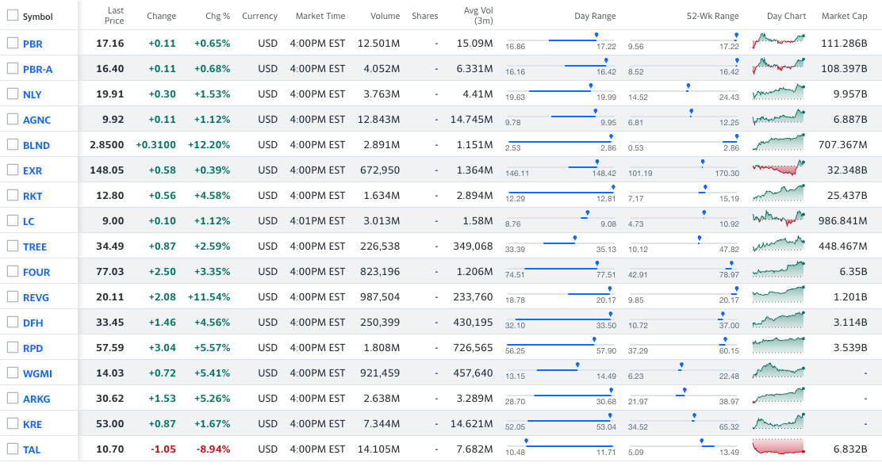This screenshot has width=882, height=474.
Task: Click the NLY 52-week range bar
Action: (x=684, y=90)
